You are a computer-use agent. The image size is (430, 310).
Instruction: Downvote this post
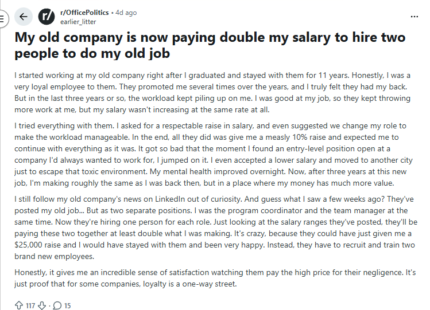coord(41,305)
